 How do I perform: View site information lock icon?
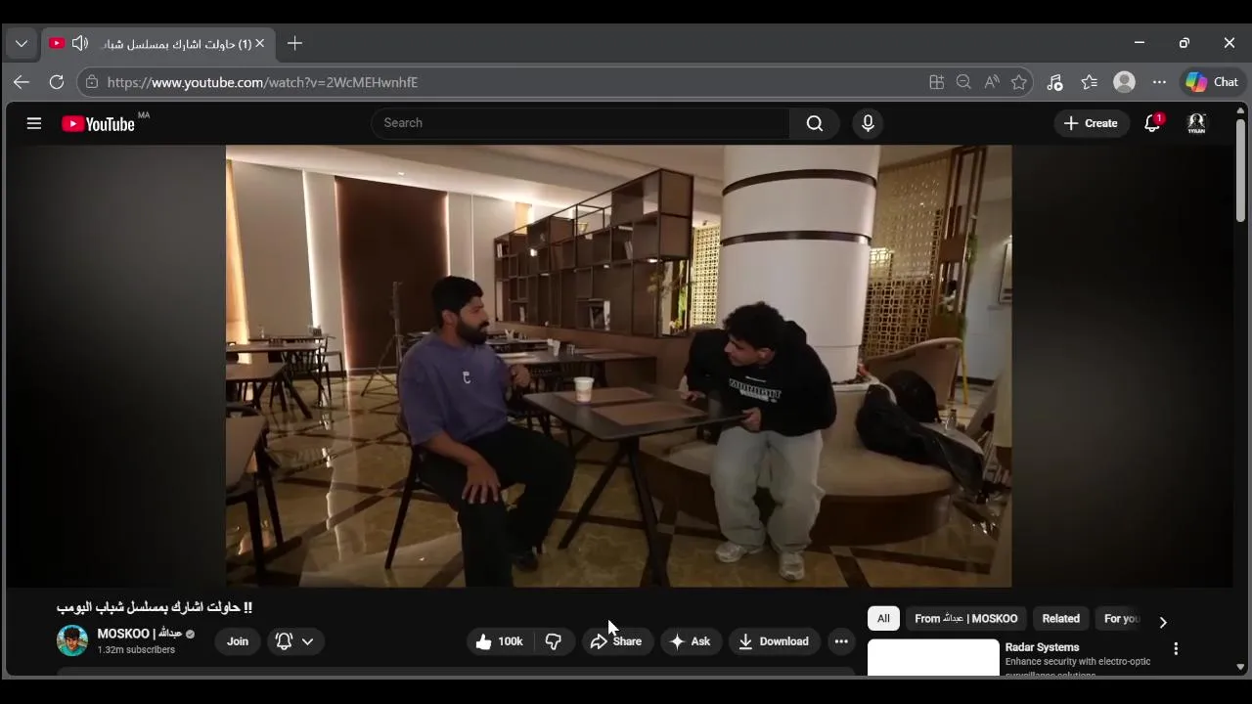tap(92, 82)
